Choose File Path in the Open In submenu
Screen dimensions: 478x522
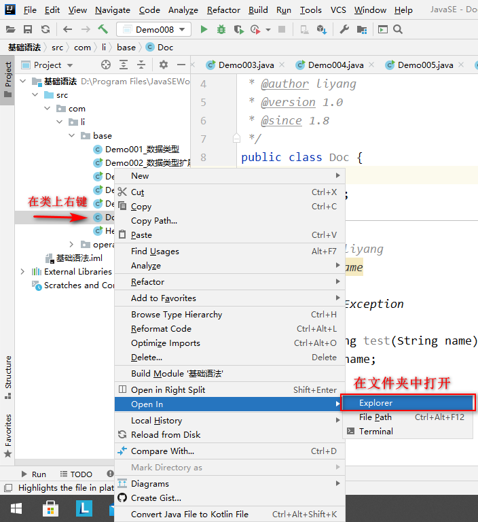click(x=408, y=417)
